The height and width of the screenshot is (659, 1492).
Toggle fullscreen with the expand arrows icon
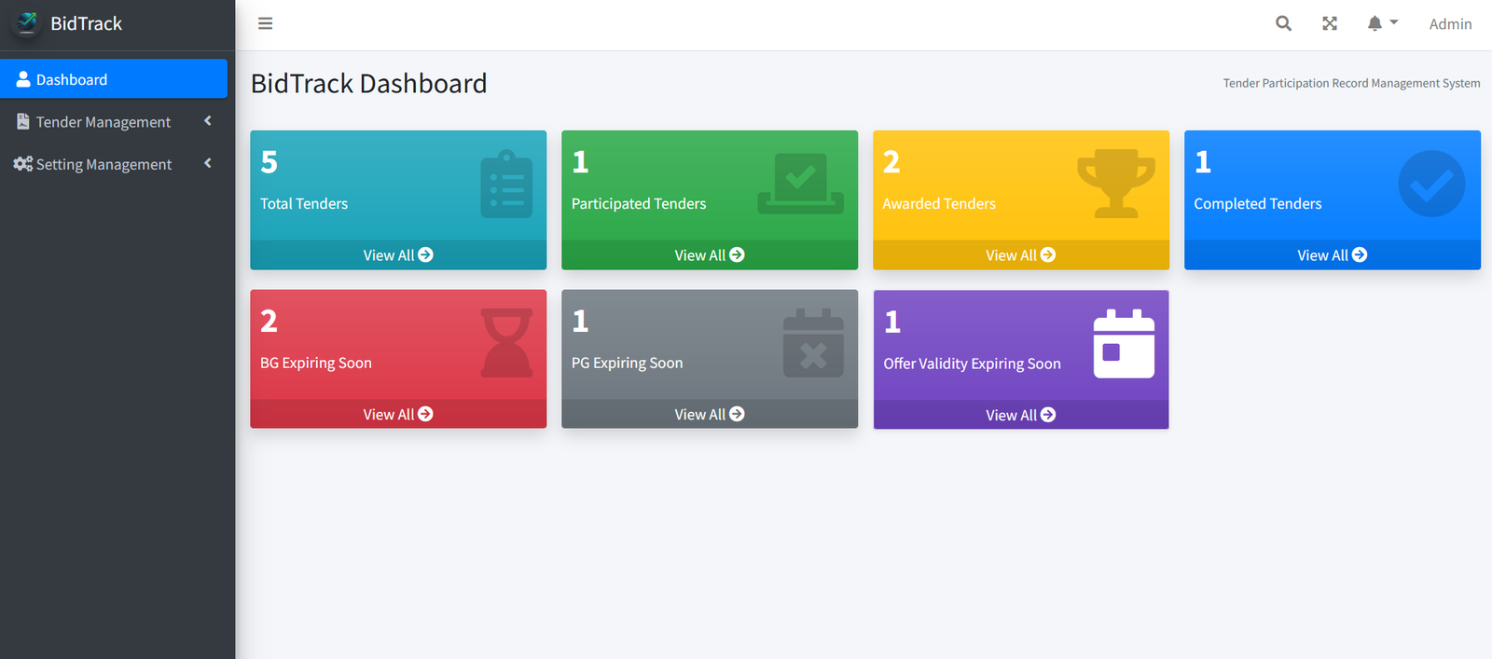tap(1330, 24)
